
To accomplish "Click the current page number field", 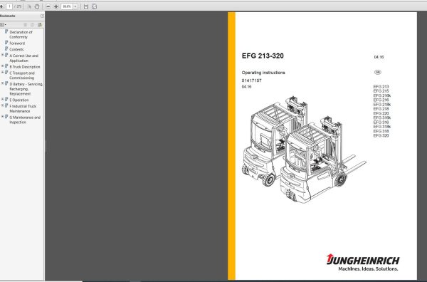I will coord(9,6).
